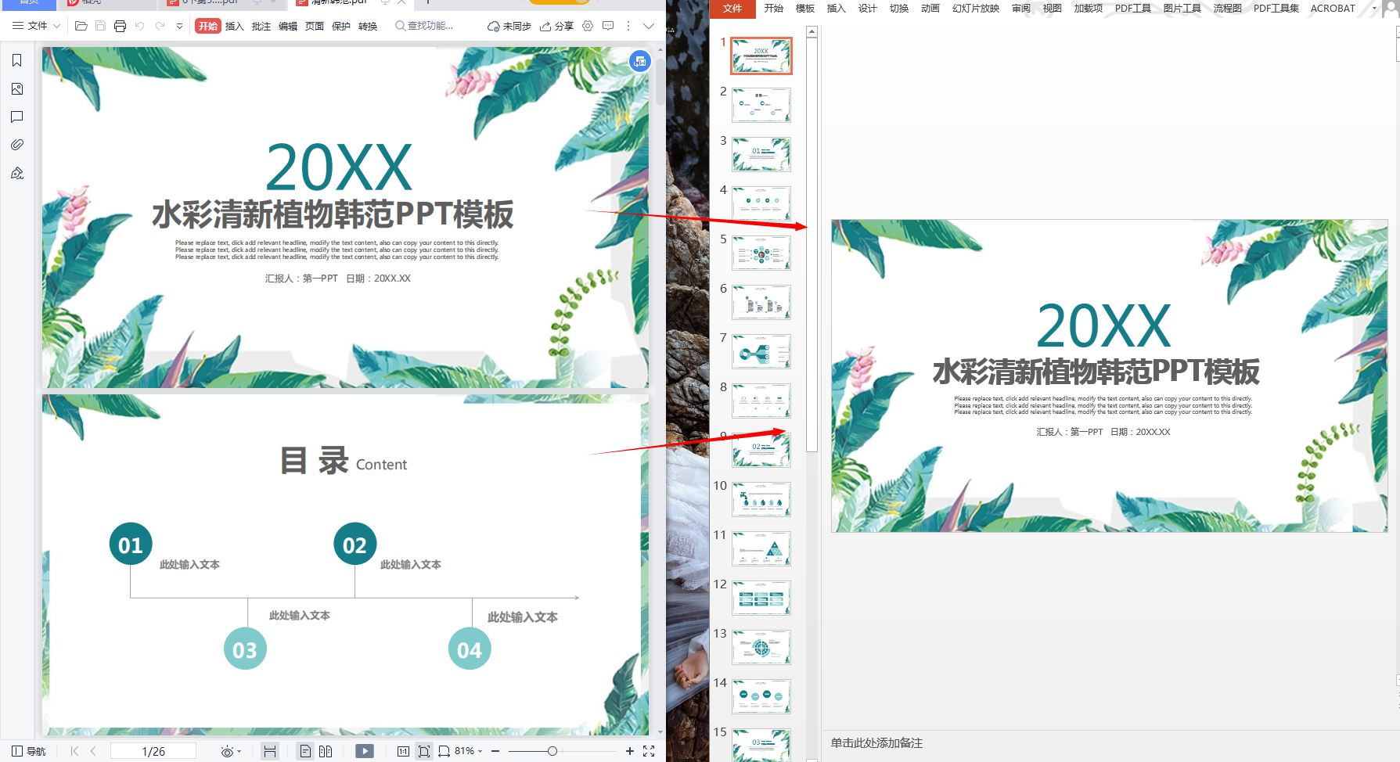
Task: Click the 未同步 sync status button
Action: (x=509, y=25)
